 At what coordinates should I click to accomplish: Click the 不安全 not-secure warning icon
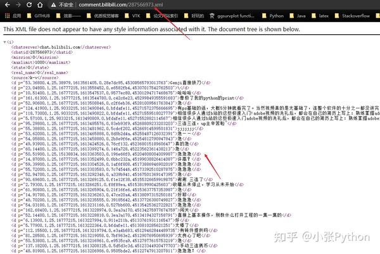(x=54, y=4)
